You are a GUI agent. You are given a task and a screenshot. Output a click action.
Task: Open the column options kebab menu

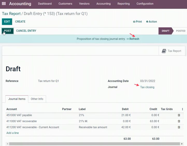(x=182, y=109)
